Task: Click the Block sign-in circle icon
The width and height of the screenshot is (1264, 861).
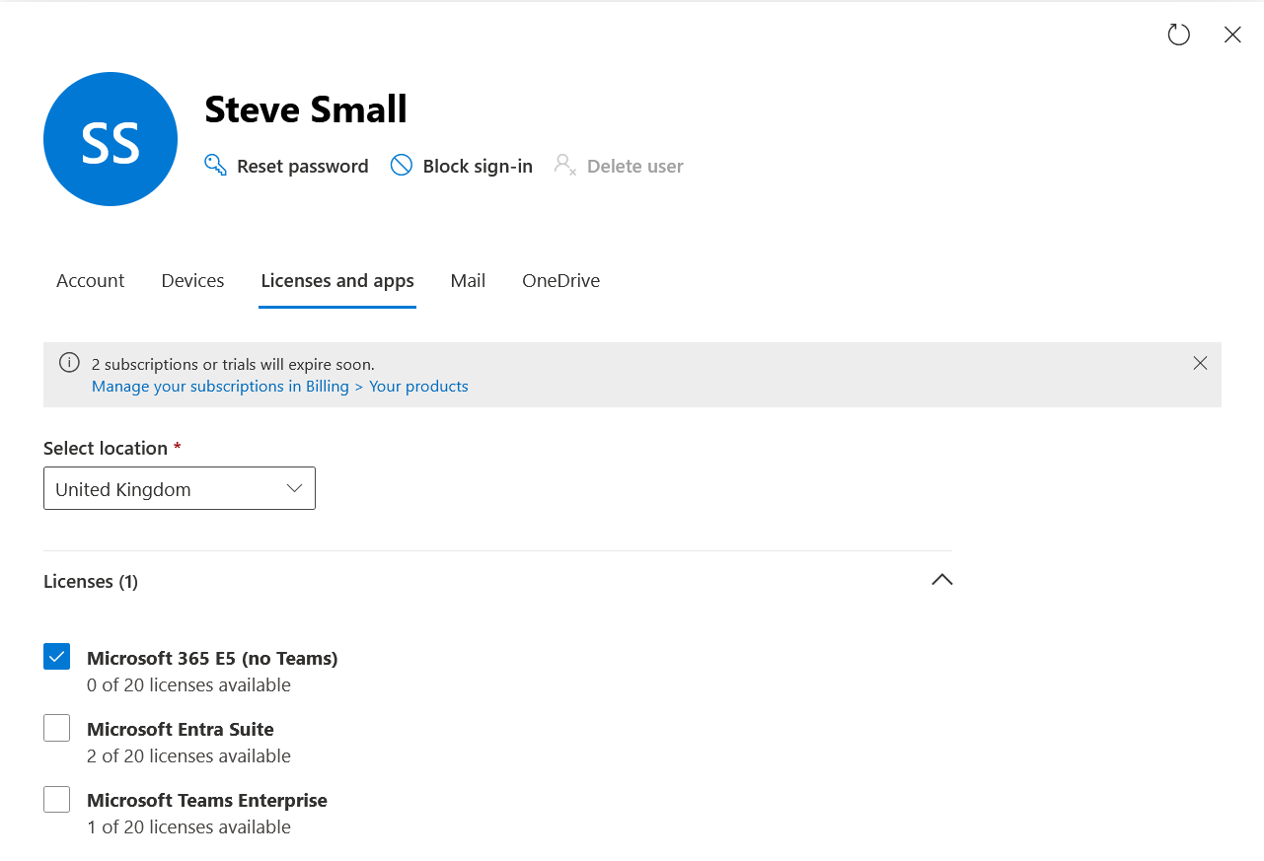Action: [x=402, y=165]
